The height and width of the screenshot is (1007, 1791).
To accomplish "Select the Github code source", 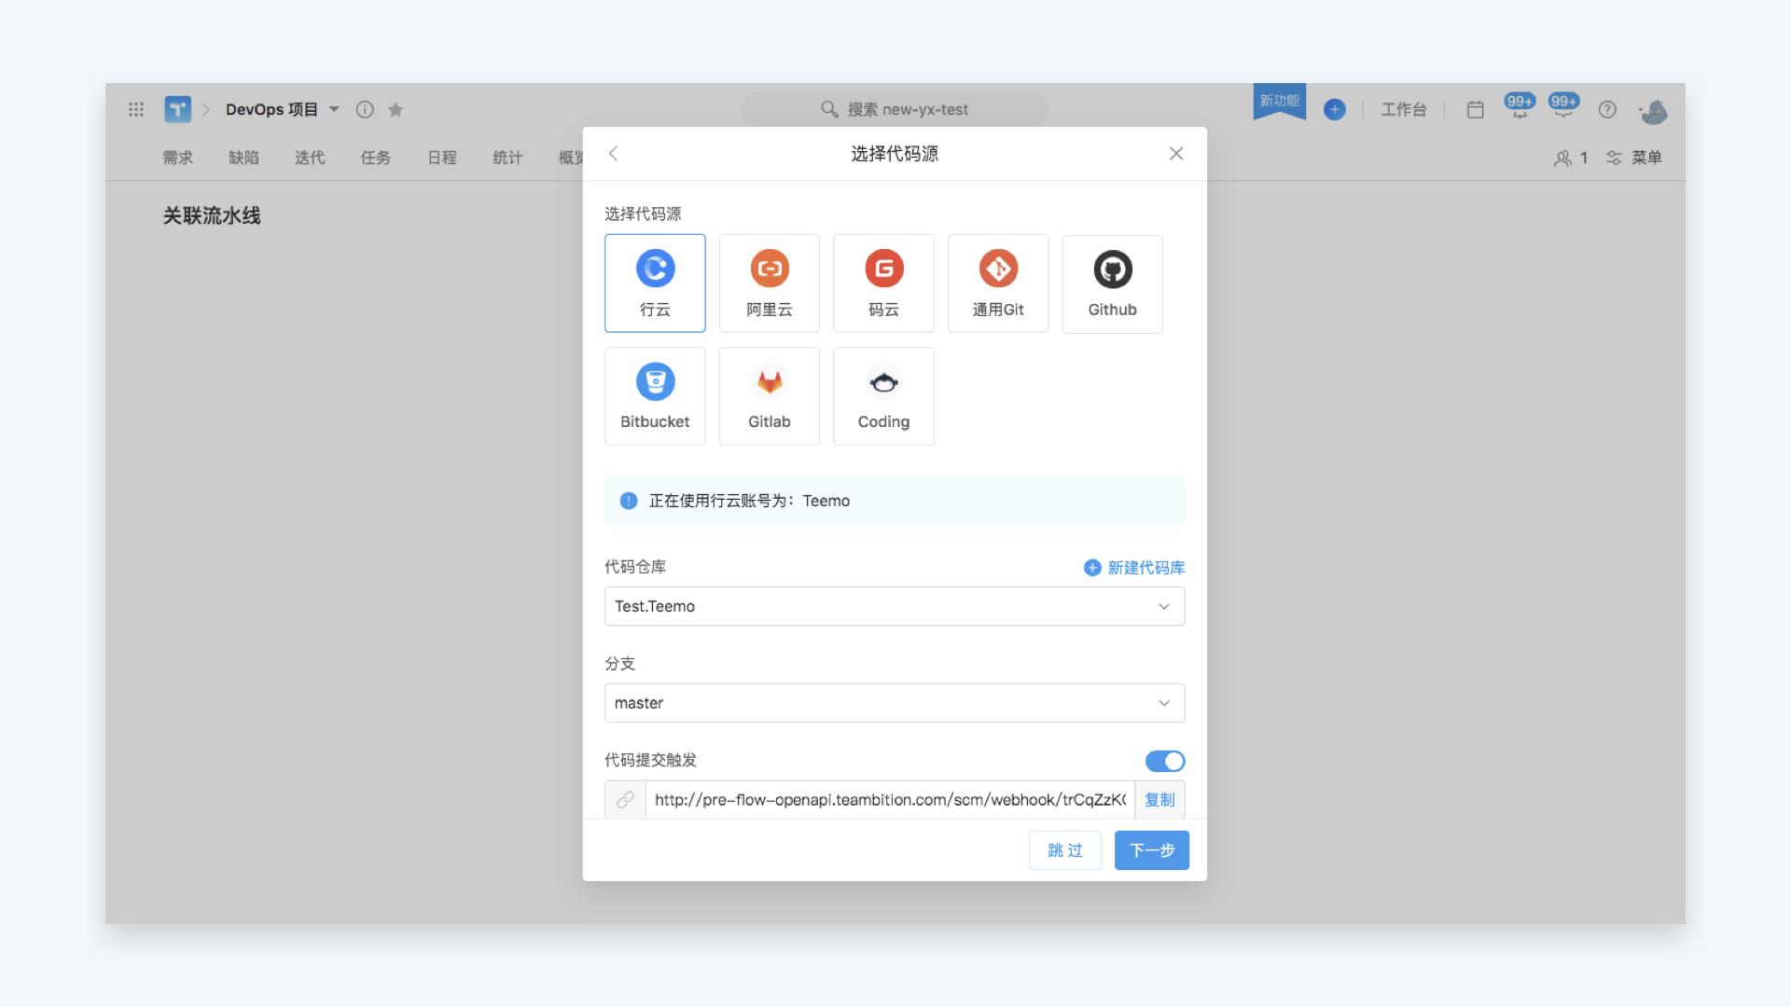I will point(1113,283).
